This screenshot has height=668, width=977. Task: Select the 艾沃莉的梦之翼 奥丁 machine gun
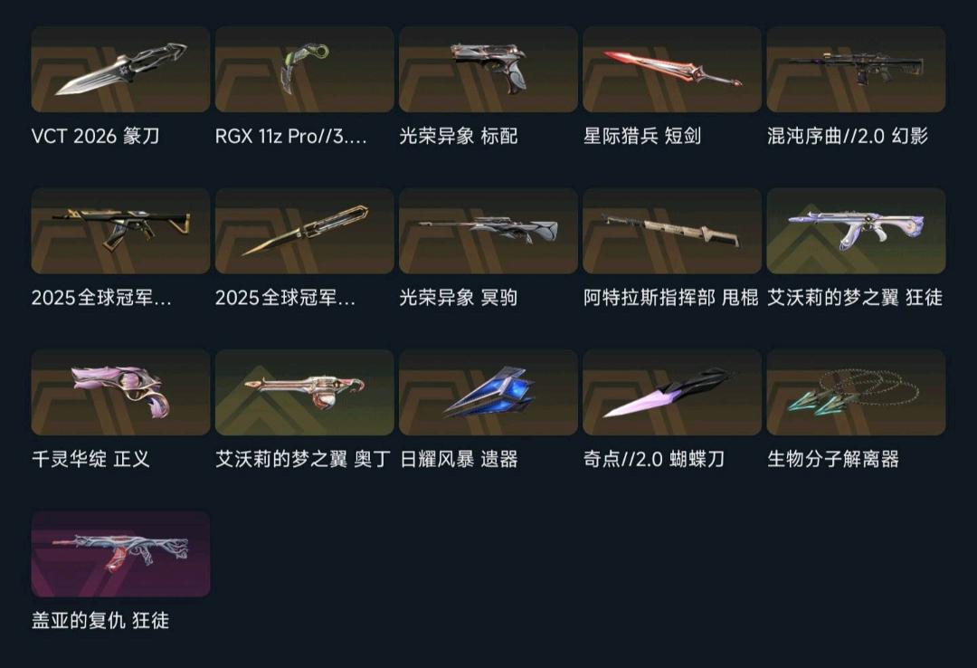coord(304,392)
